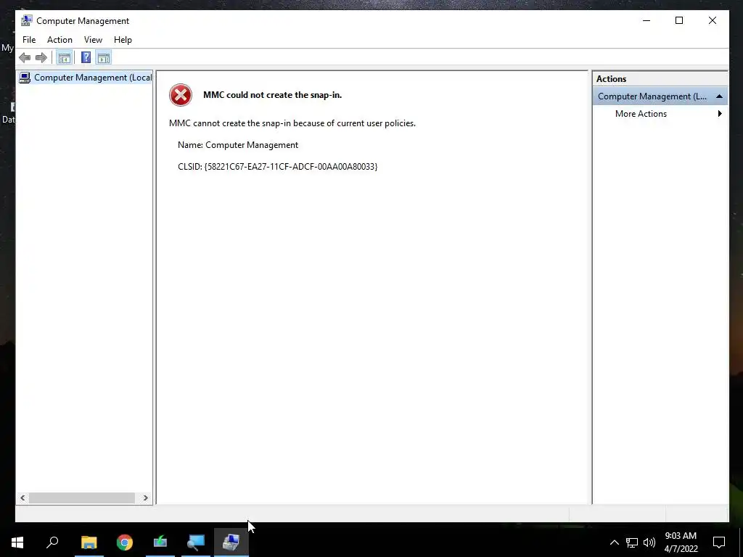Open the notification center icon
Image resolution: width=743 pixels, height=557 pixels.
tap(719, 542)
